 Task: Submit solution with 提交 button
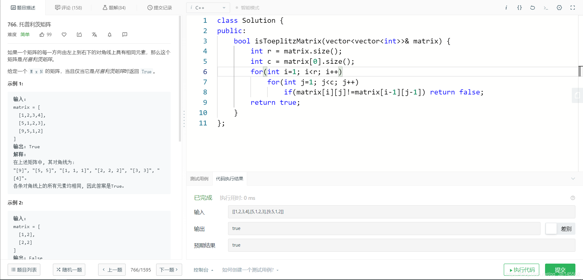[560, 270]
